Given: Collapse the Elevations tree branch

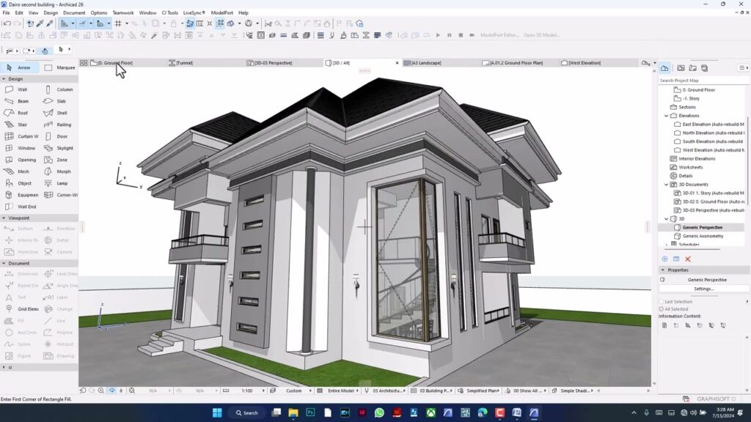Looking at the screenshot, I should 666,114.
